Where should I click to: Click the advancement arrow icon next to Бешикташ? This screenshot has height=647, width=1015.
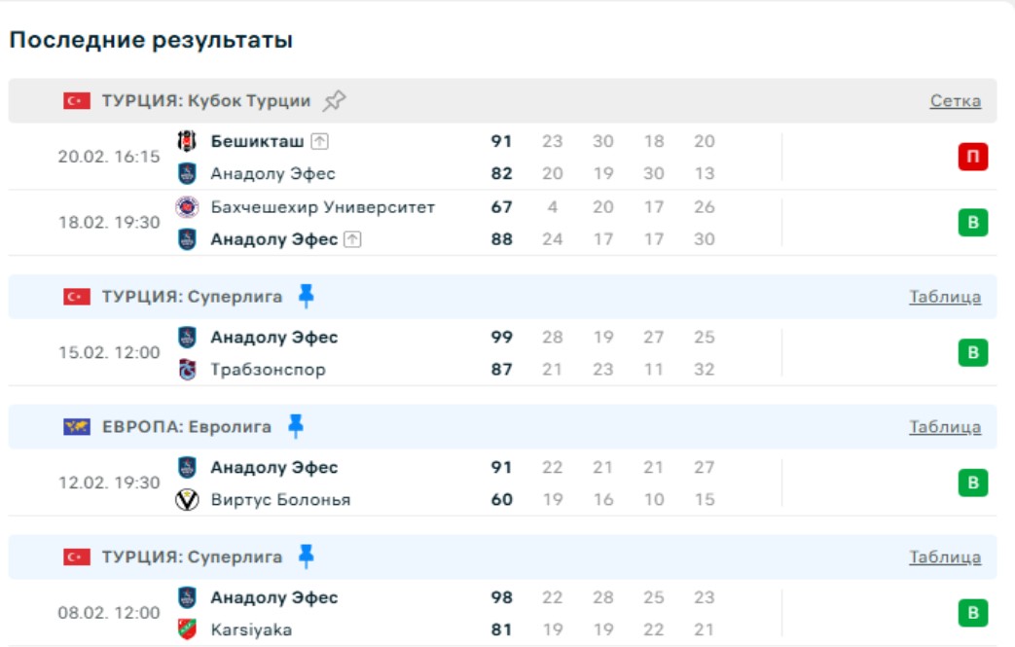[x=319, y=141]
